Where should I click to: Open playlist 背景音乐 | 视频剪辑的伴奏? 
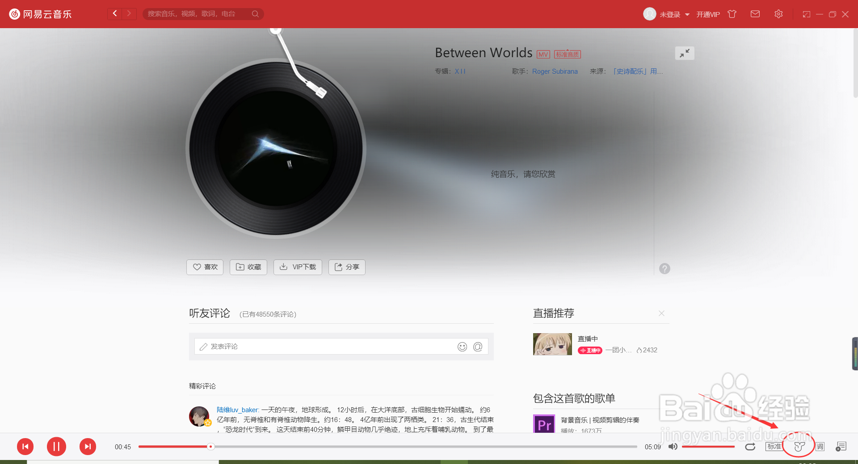click(600, 420)
